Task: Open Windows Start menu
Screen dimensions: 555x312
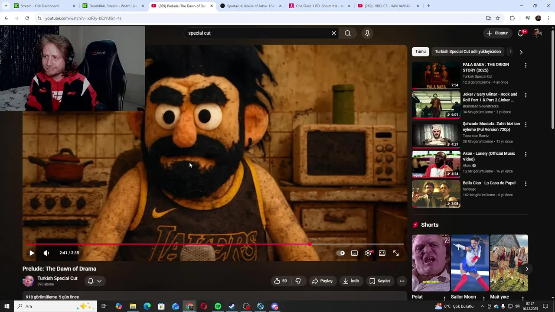Action: coord(7,306)
